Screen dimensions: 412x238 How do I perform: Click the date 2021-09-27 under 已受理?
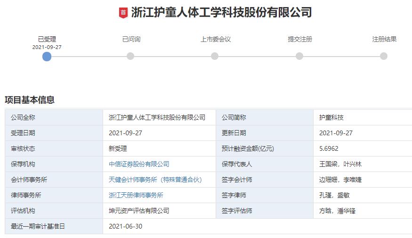click(47, 47)
